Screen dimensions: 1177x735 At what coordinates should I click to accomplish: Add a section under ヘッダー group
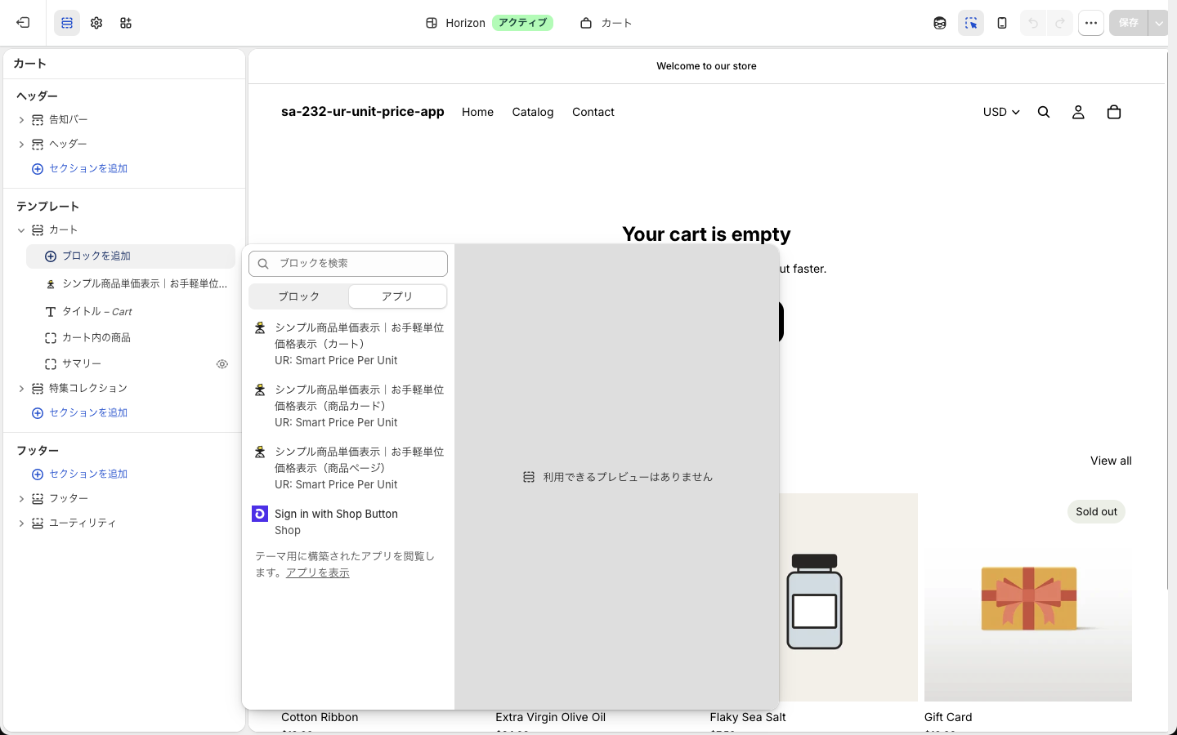(79, 169)
